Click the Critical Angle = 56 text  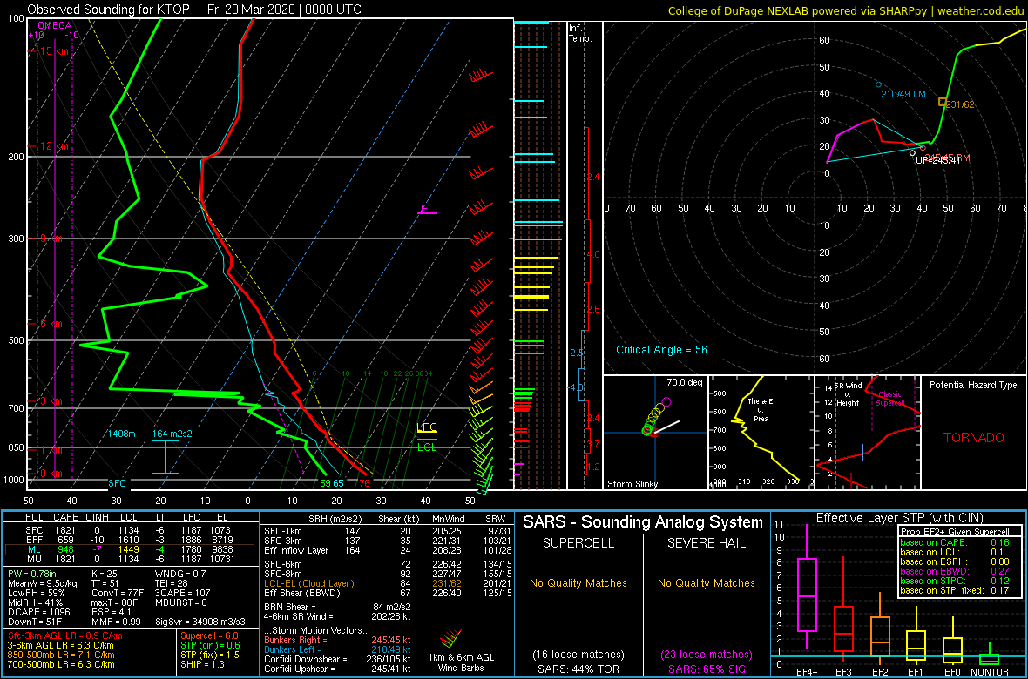(x=661, y=350)
